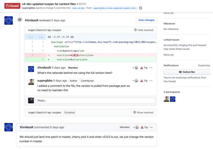Open the reviewed 5 days ago timestamp
Image resolution: width=213 pixels, height=149 pixels.
click(x=58, y=20)
